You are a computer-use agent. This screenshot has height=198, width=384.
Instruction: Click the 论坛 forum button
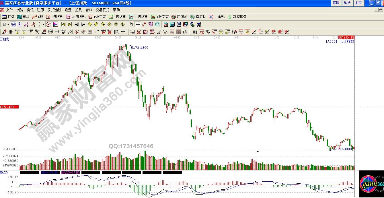[347, 3]
